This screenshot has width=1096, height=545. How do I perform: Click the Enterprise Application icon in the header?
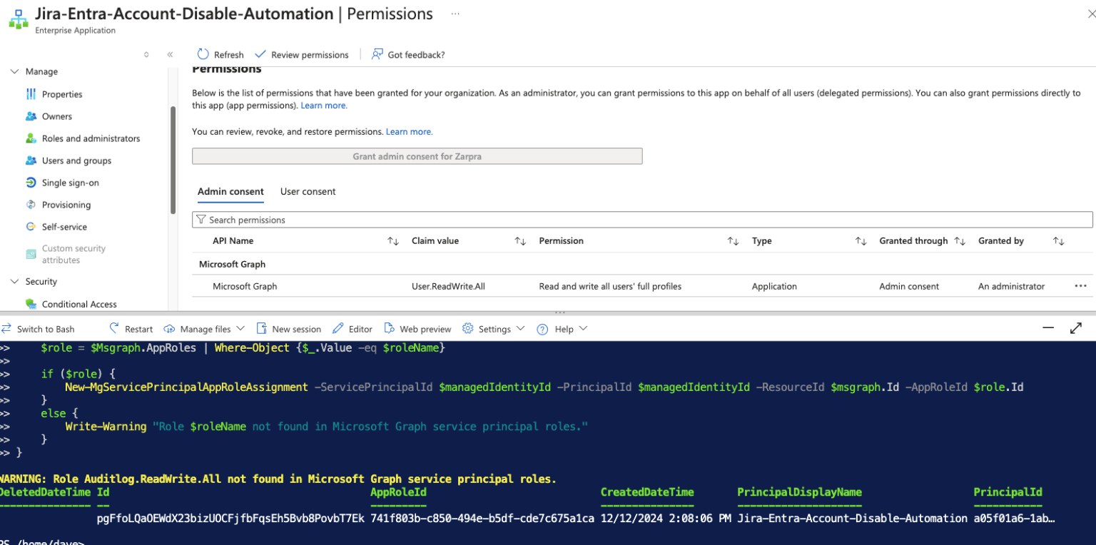pyautogui.click(x=18, y=18)
